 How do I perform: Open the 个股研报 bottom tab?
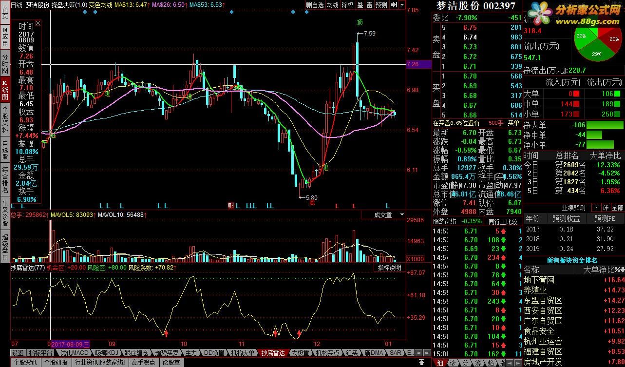click(x=56, y=362)
